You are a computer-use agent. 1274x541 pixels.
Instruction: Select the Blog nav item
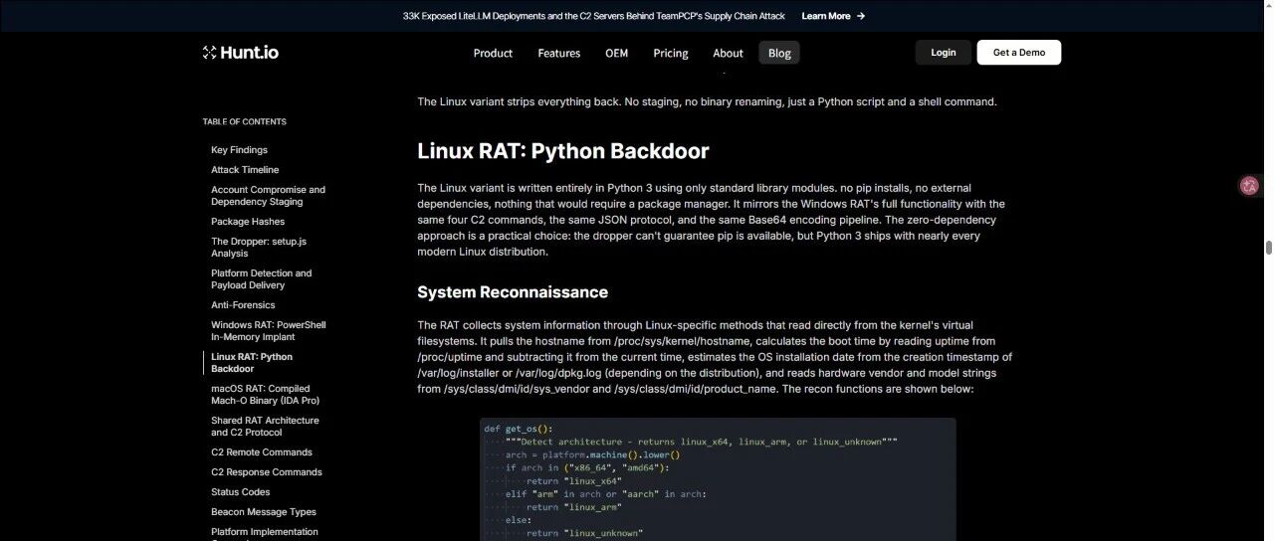(x=779, y=53)
